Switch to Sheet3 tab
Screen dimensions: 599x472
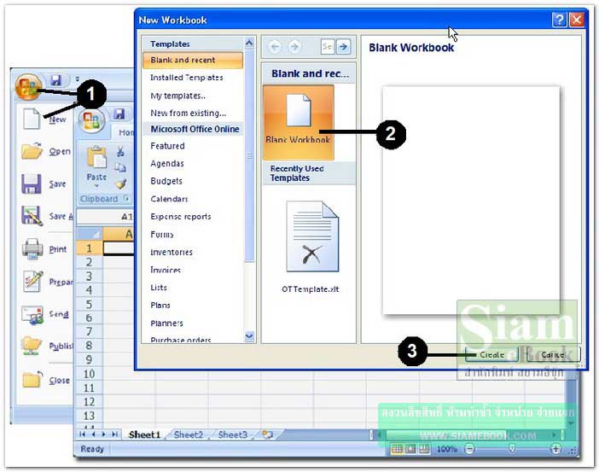click(x=233, y=434)
